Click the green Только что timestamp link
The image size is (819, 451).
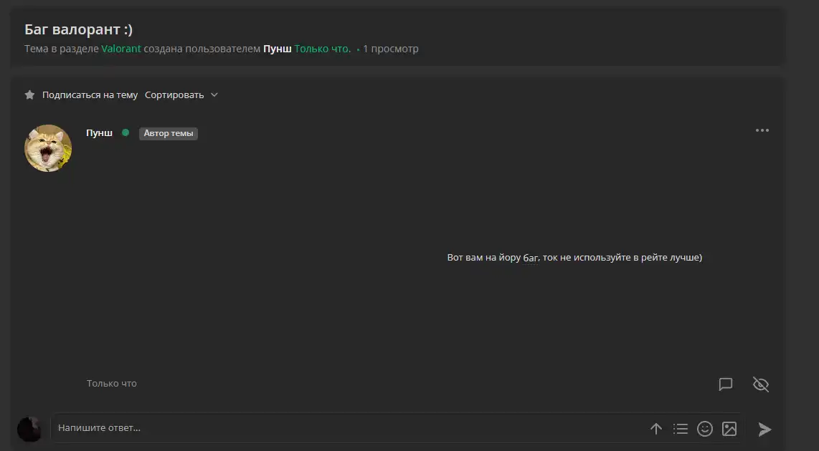(x=322, y=49)
